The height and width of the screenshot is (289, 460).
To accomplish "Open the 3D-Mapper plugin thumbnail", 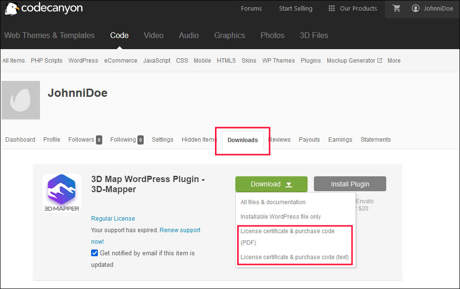I will 62,193.
